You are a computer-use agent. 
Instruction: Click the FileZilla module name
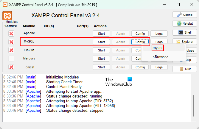click(x=29, y=50)
